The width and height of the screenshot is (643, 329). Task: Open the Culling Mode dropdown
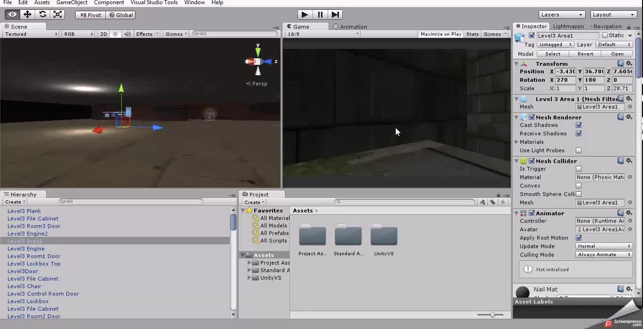(x=604, y=254)
